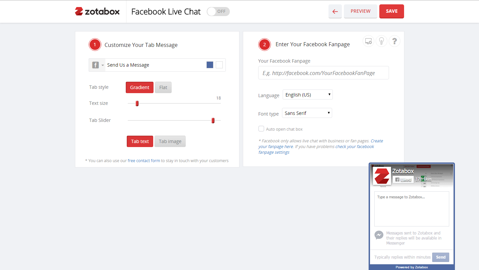Open the question mark help icon

click(395, 41)
